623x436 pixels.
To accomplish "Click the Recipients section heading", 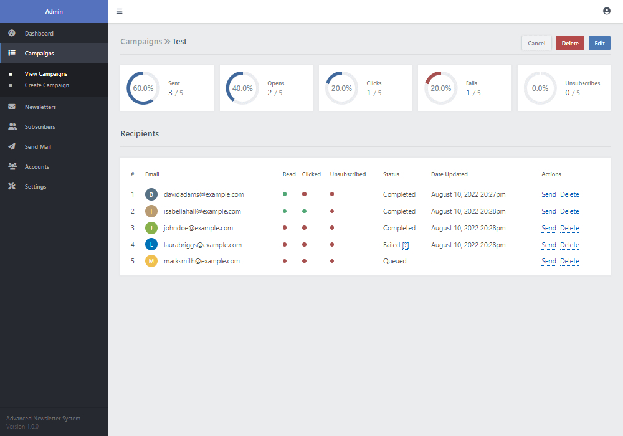I will point(140,134).
